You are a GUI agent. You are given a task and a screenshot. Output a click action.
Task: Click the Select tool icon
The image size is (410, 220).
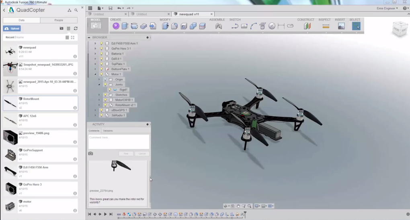pyautogui.click(x=356, y=26)
